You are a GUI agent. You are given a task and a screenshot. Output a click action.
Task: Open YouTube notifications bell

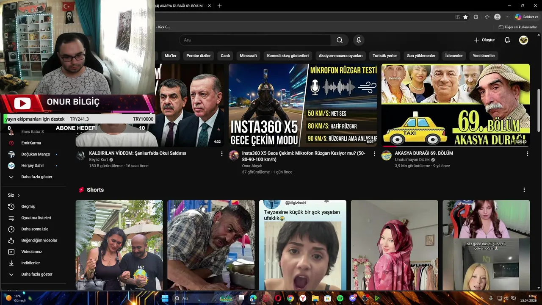[507, 40]
